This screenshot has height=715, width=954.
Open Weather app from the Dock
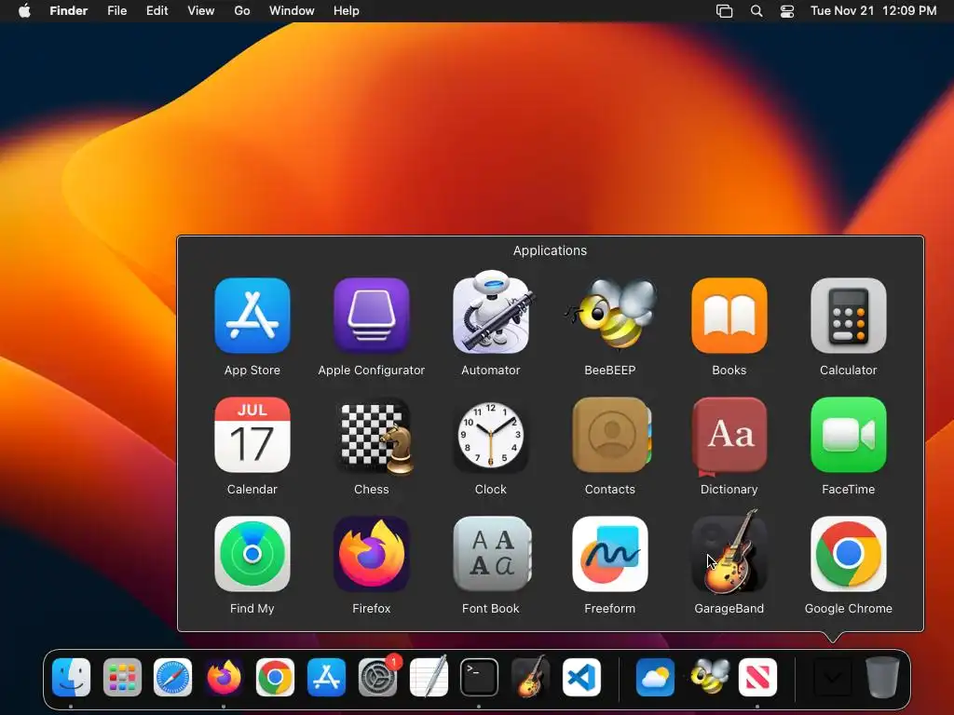pyautogui.click(x=655, y=677)
